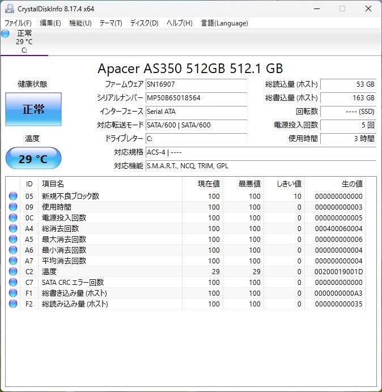The image size is (382, 392).
Task: Click the blue 正常 health status button
Action: pyautogui.click(x=33, y=109)
